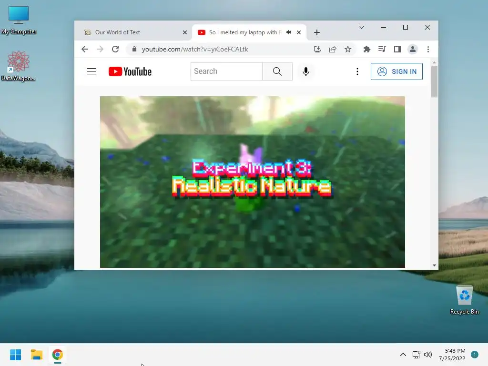
Task: Select DataWagon desktop shortcut
Action: [x=19, y=66]
